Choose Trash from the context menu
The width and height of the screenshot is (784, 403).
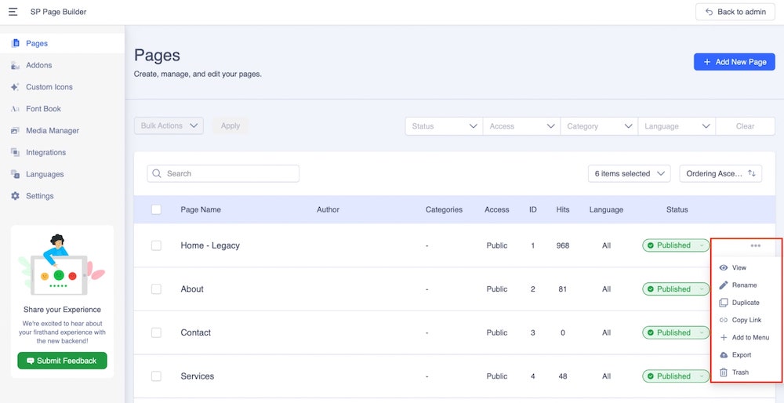coord(739,372)
